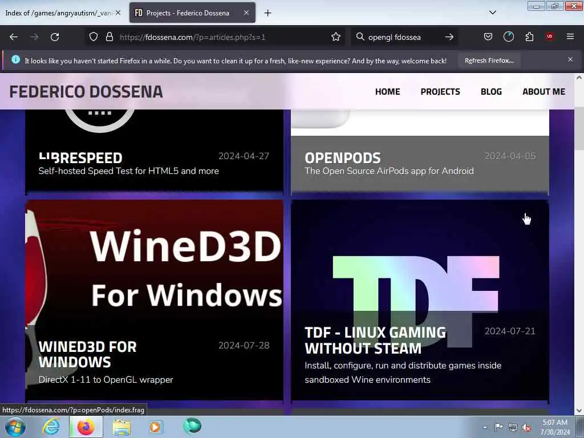Image resolution: width=584 pixels, height=438 pixels.
Task: Open the Action Center flag icon
Action: click(498, 427)
